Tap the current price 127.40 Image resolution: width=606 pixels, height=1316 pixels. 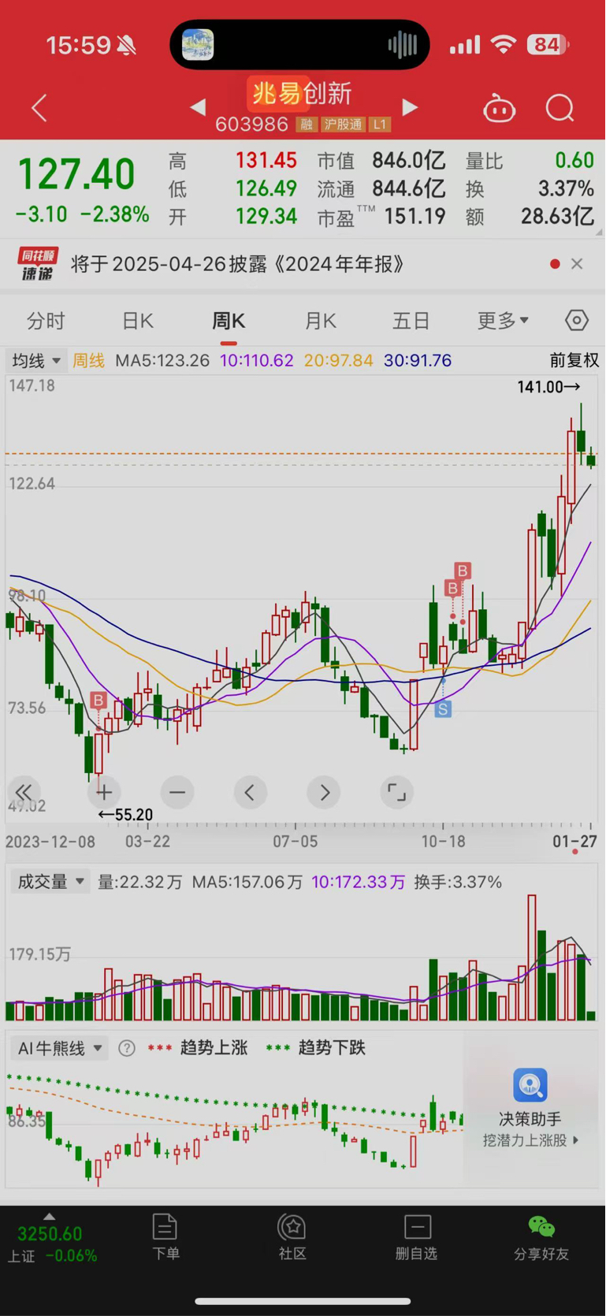click(x=76, y=173)
